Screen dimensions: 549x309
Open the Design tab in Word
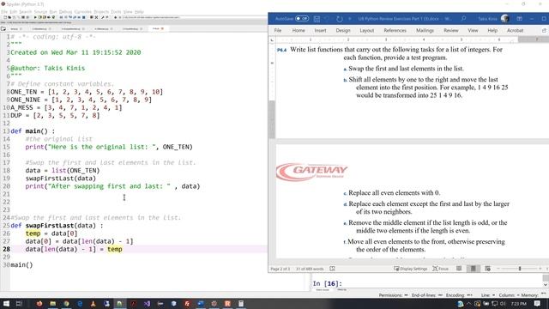coord(343,31)
